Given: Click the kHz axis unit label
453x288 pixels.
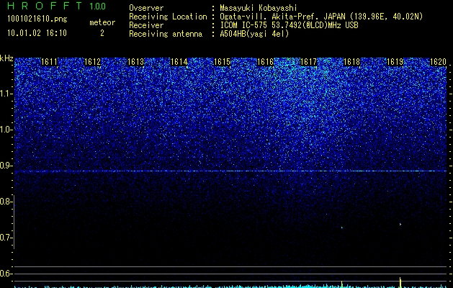Looking at the screenshot, I should tap(6, 58).
